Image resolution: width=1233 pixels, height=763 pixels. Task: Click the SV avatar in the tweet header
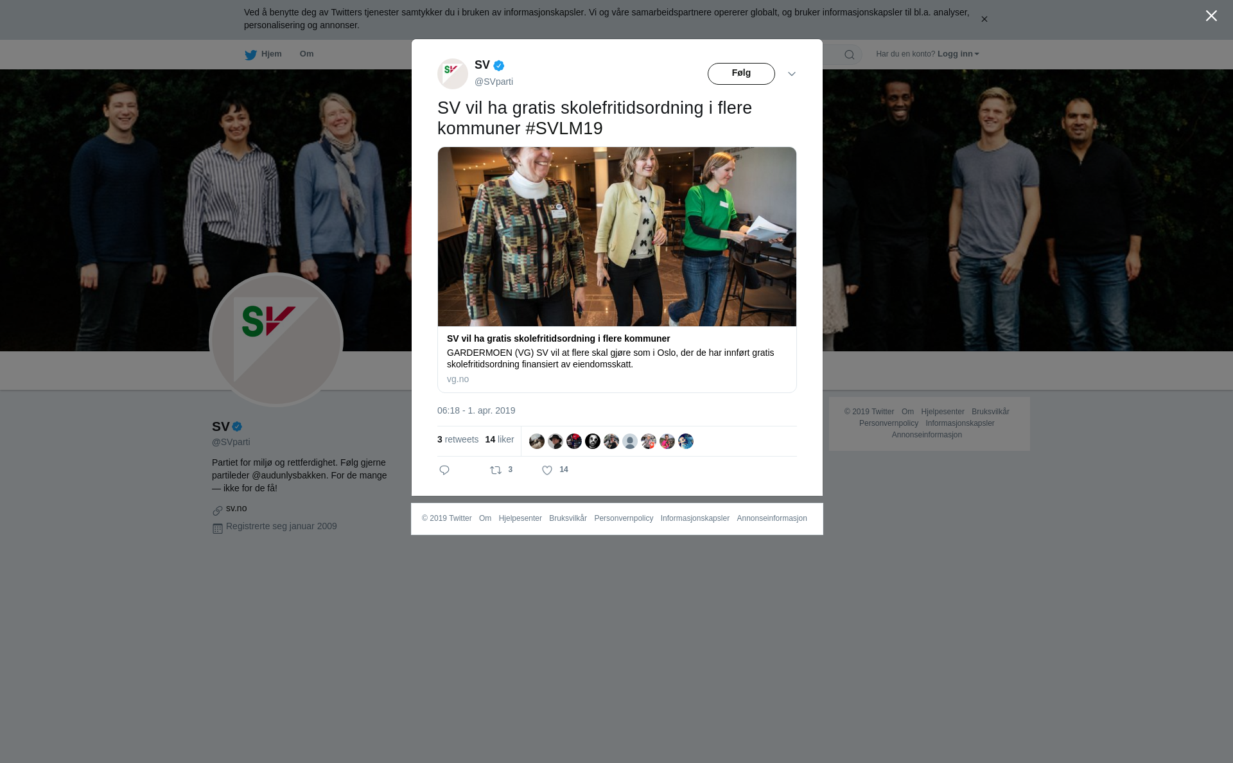coord(453,74)
